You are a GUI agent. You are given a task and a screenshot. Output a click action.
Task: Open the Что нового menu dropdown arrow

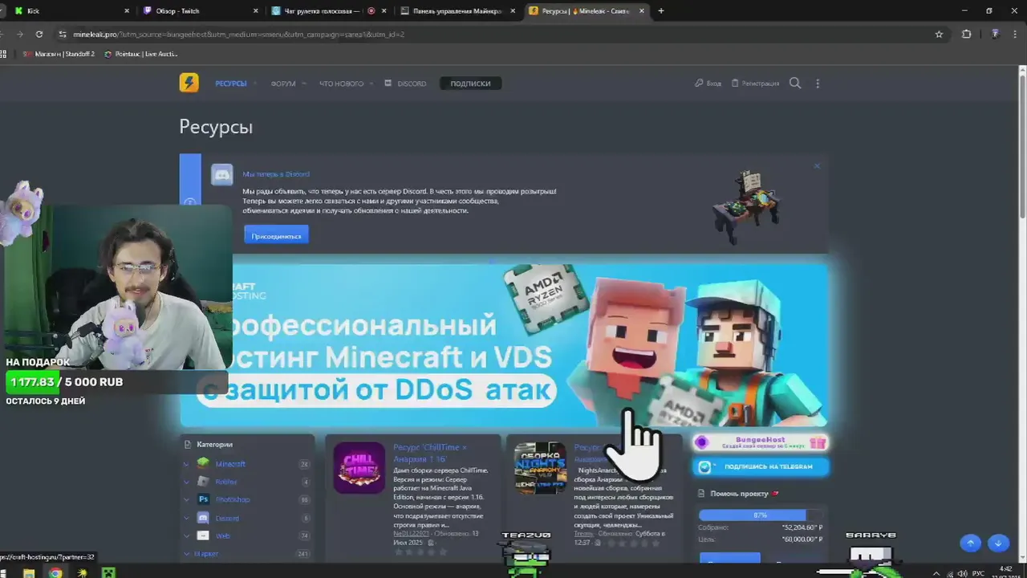[371, 83]
